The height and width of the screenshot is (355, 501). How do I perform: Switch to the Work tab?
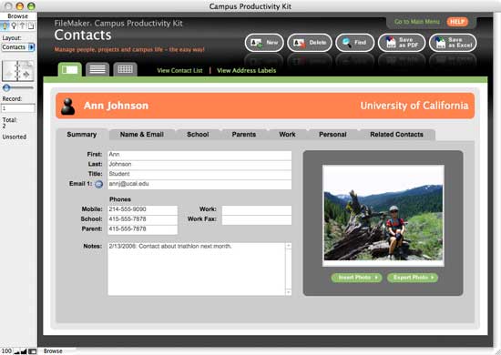287,135
